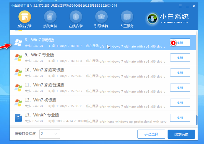204x144 pixels.
Task: Expand the 搜索目录深度 dropdown
Action: pyautogui.click(x=50, y=134)
